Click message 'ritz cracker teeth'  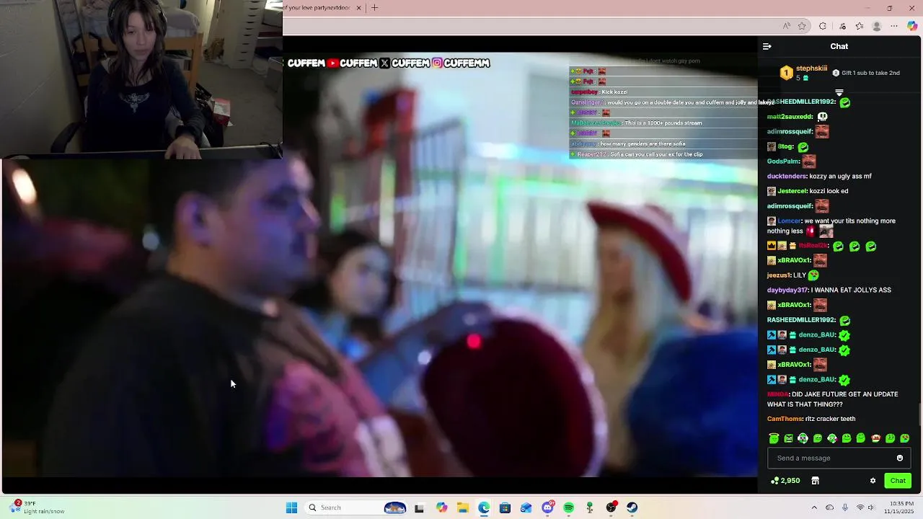[830, 419]
